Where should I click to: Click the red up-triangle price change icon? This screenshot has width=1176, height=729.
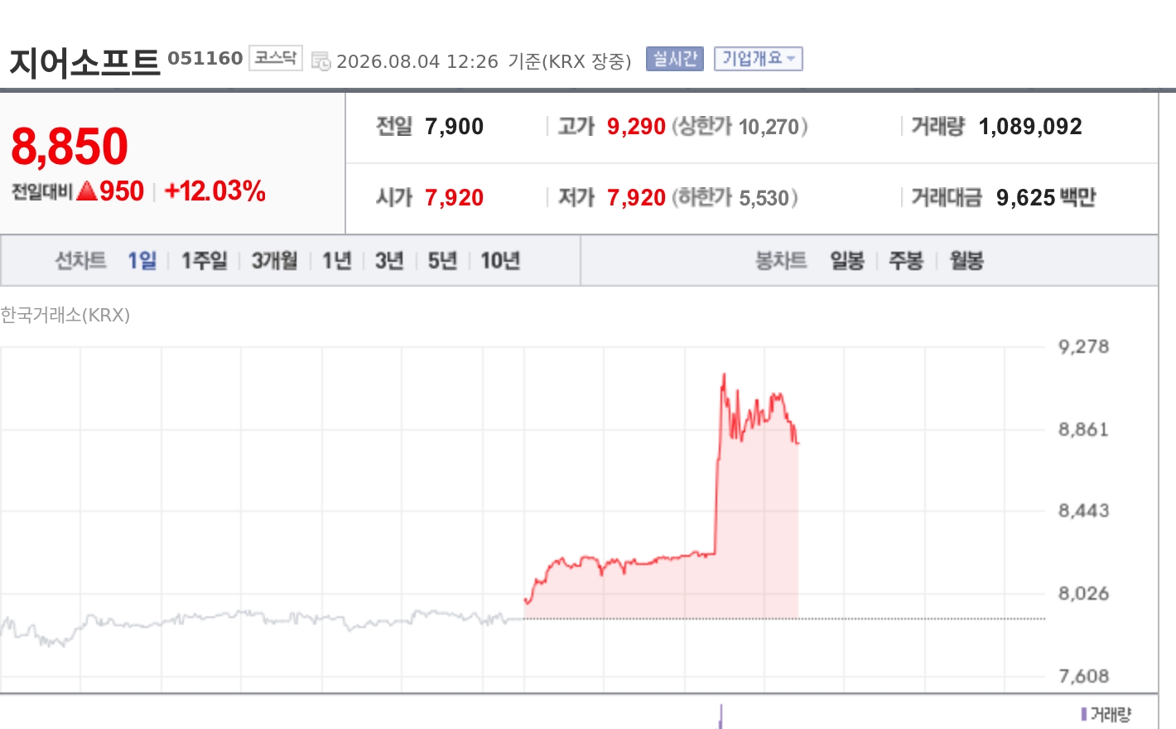(x=87, y=191)
